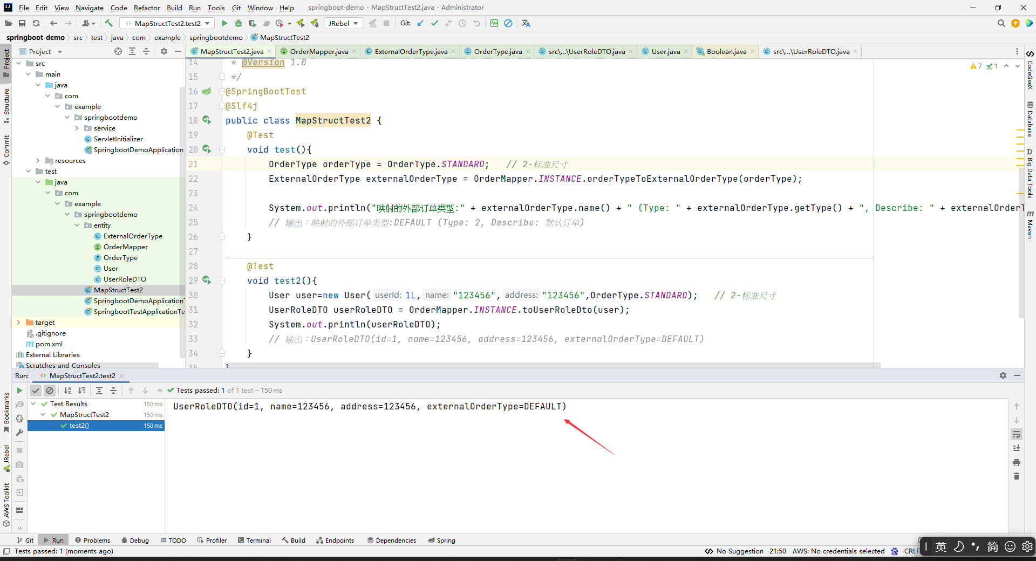Navigate back with the toolbar left arrow
Image resolution: width=1036 pixels, height=561 pixels.
coord(53,23)
